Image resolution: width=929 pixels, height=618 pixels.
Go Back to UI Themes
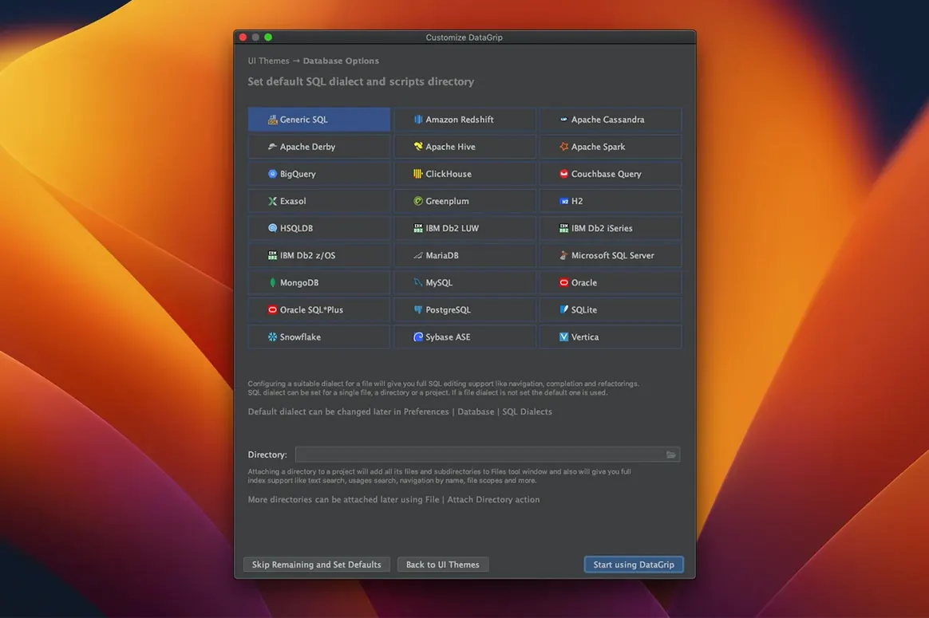(443, 565)
